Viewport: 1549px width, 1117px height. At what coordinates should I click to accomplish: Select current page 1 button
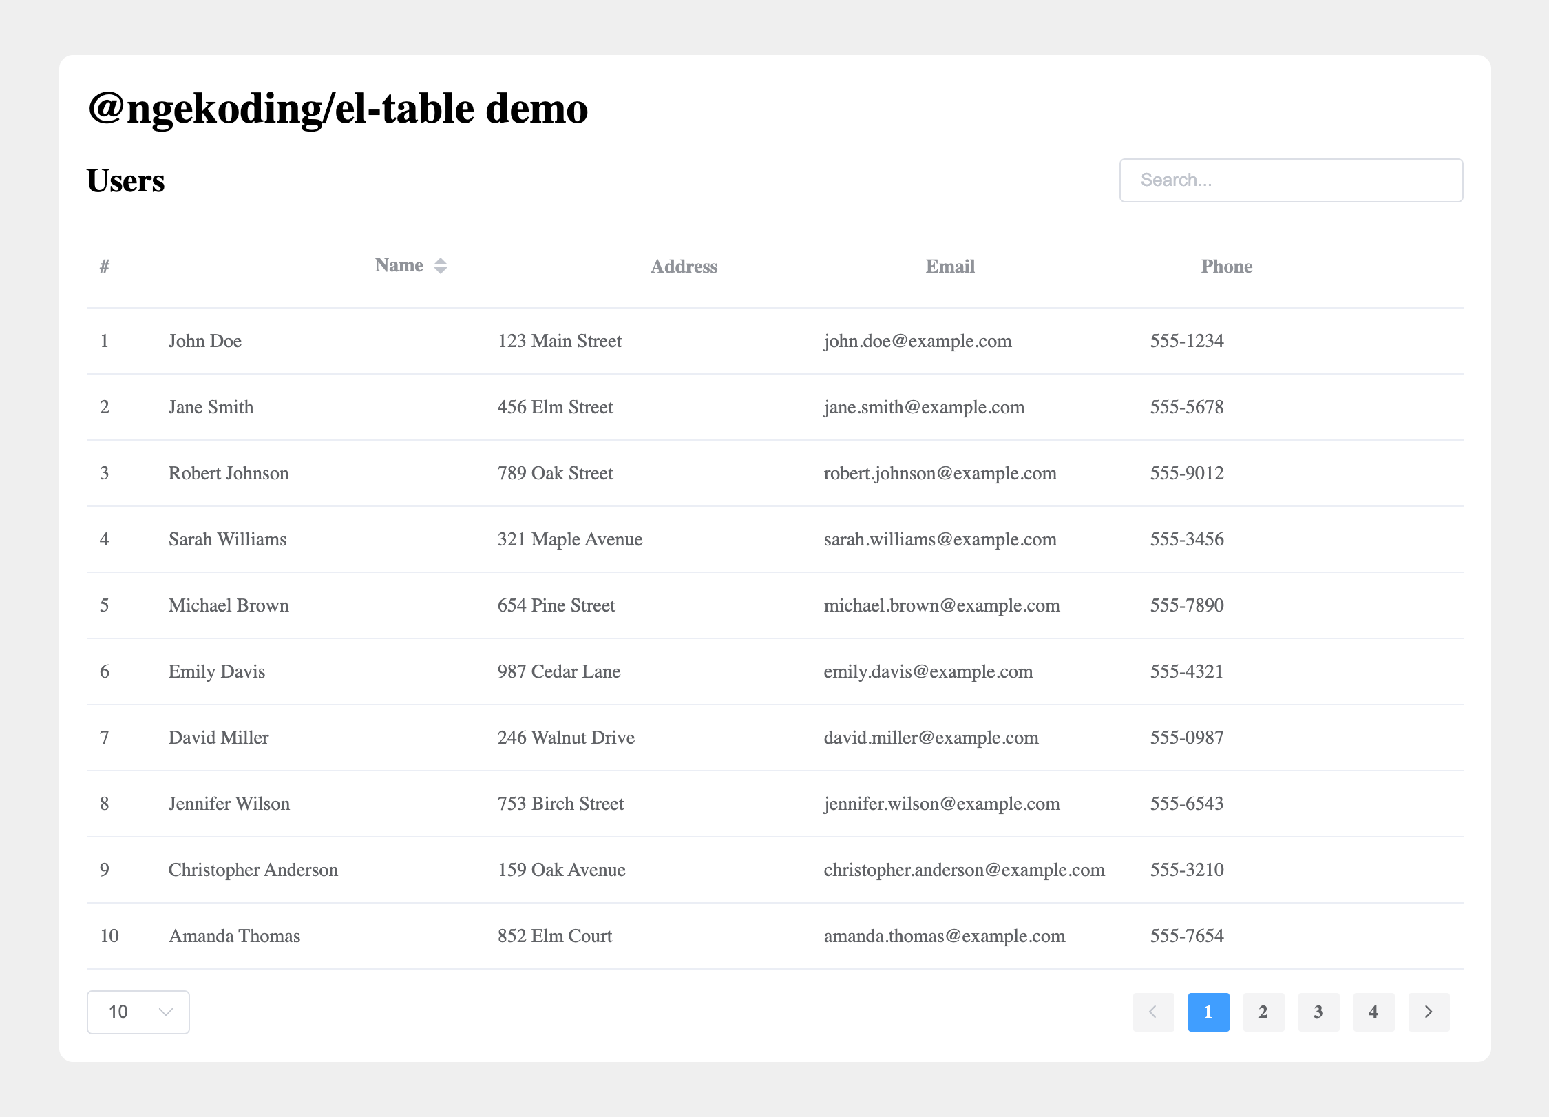(x=1208, y=1012)
